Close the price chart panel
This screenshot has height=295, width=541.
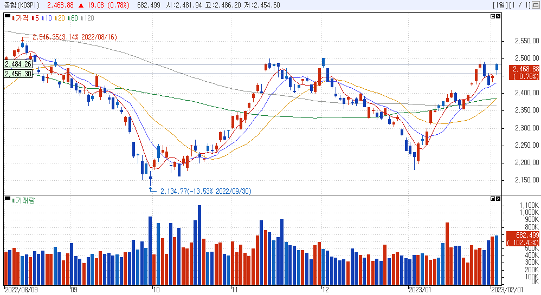point(498,16)
